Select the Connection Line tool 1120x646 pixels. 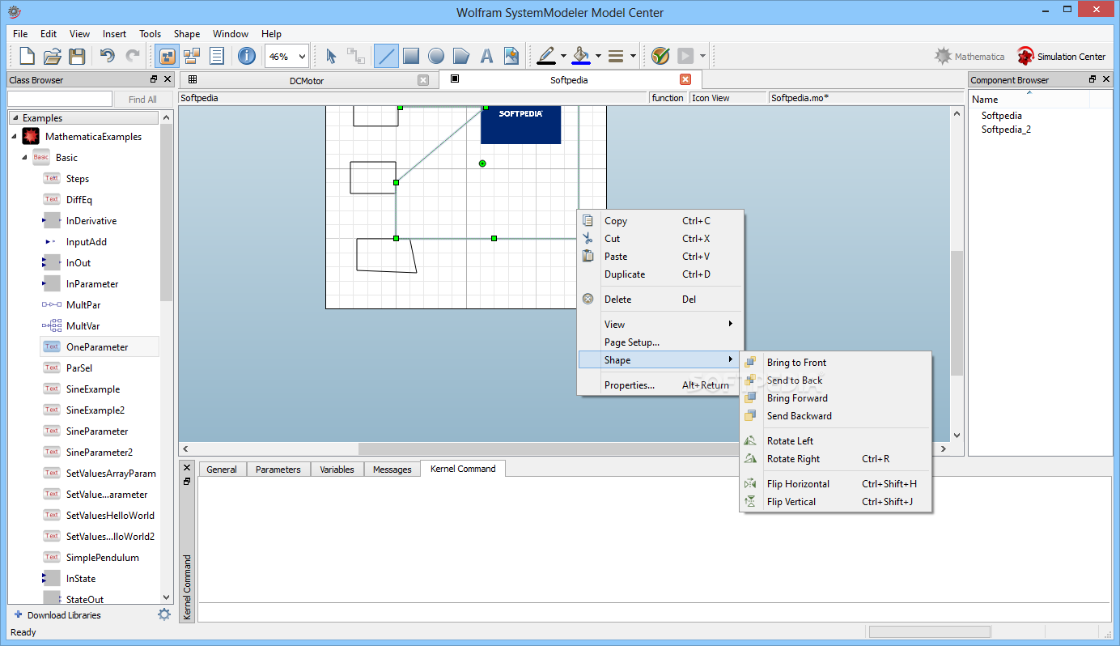point(356,56)
